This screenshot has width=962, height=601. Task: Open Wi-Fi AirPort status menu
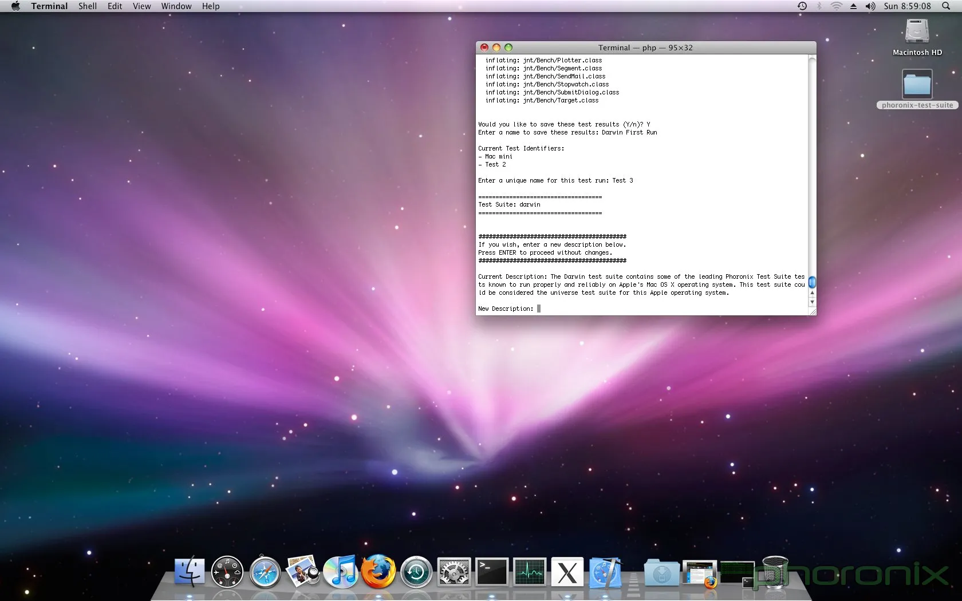click(836, 6)
